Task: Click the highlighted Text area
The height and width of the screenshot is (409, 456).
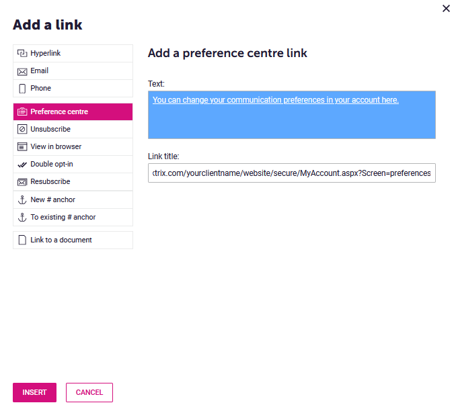Action: coord(292,115)
